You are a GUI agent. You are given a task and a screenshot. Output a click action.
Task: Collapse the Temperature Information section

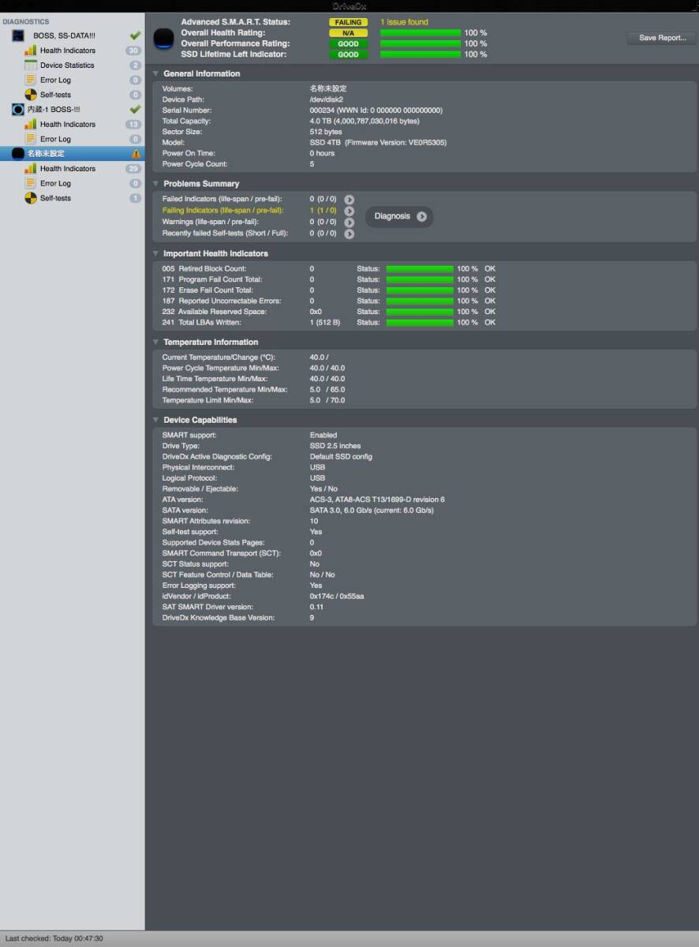pos(156,342)
